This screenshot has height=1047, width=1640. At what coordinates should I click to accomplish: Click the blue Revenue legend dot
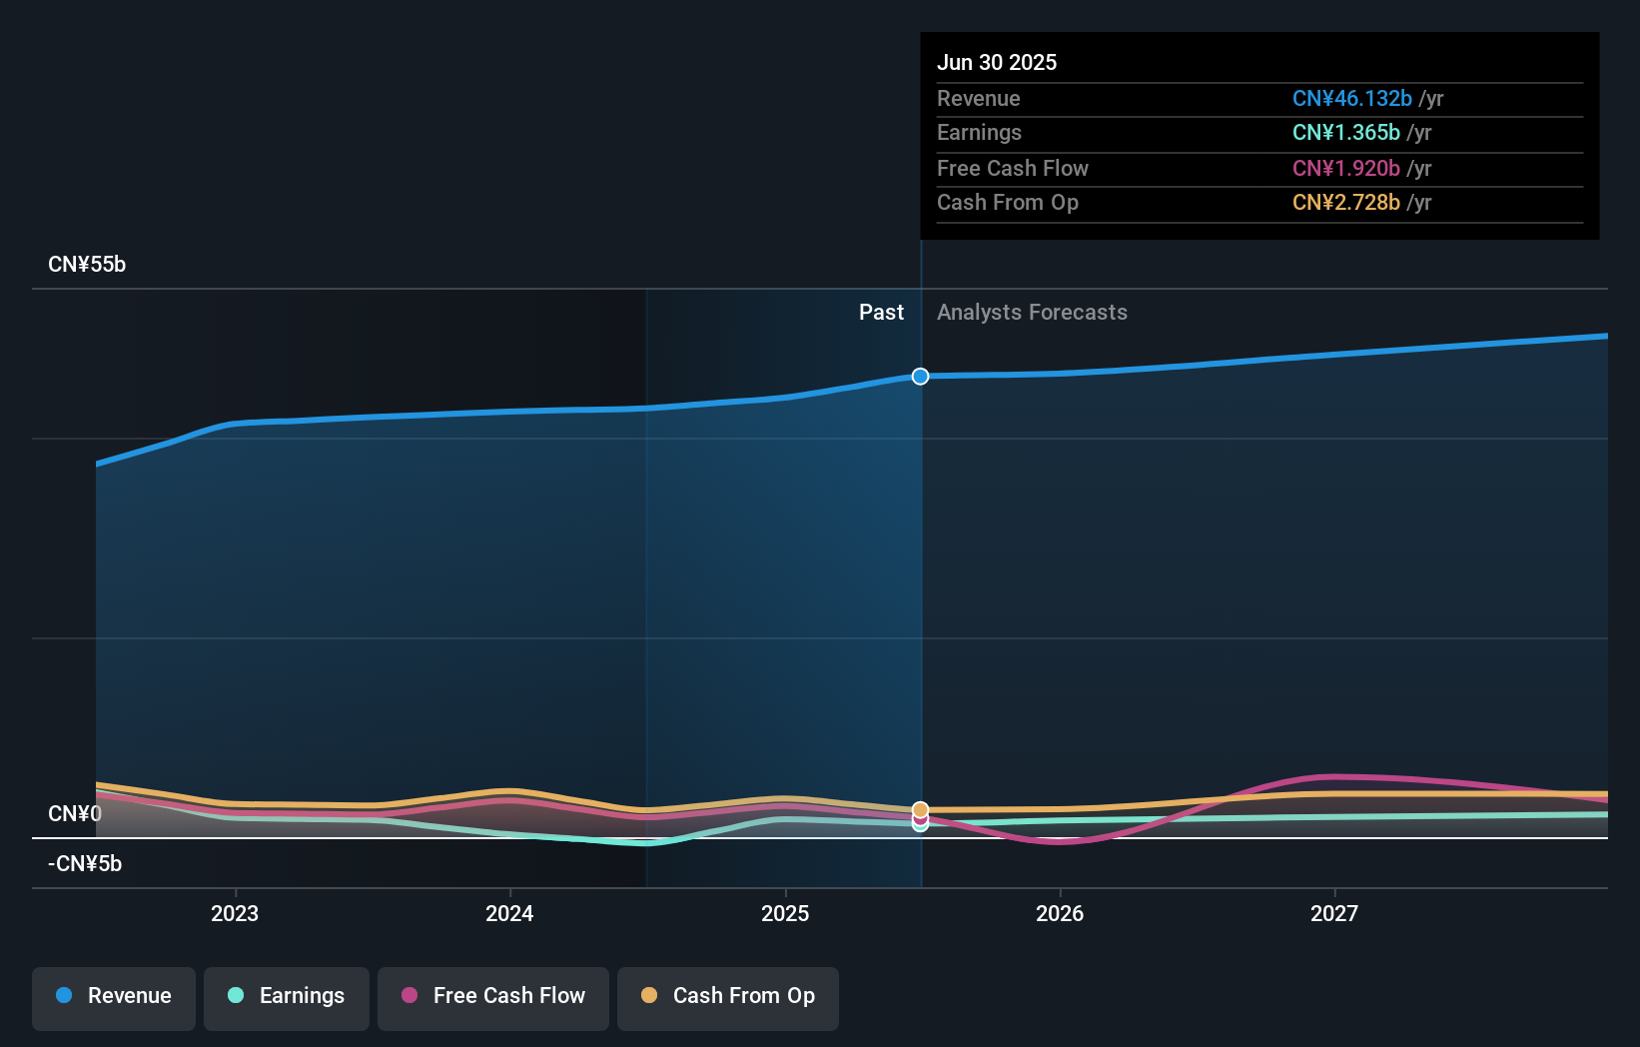point(64,996)
